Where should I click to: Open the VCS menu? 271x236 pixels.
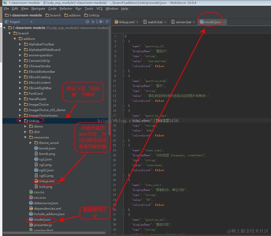99,8
